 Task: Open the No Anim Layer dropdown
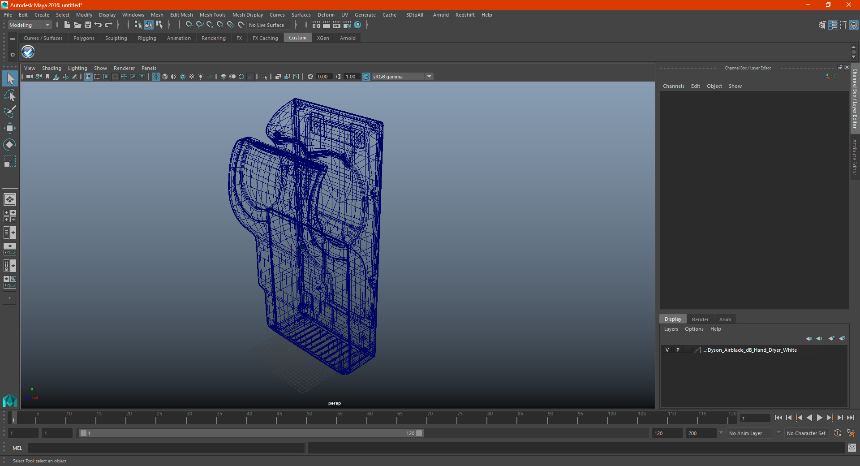click(x=750, y=433)
